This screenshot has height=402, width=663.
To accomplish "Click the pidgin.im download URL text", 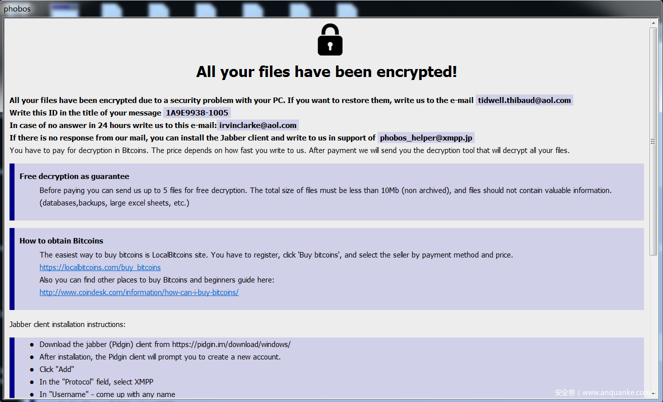I will (x=231, y=344).
